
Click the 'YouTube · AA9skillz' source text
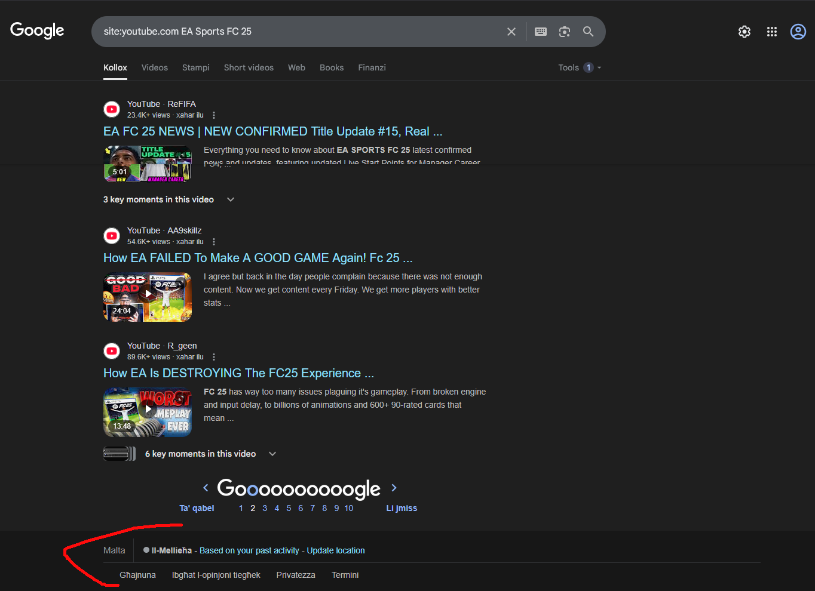(x=164, y=230)
